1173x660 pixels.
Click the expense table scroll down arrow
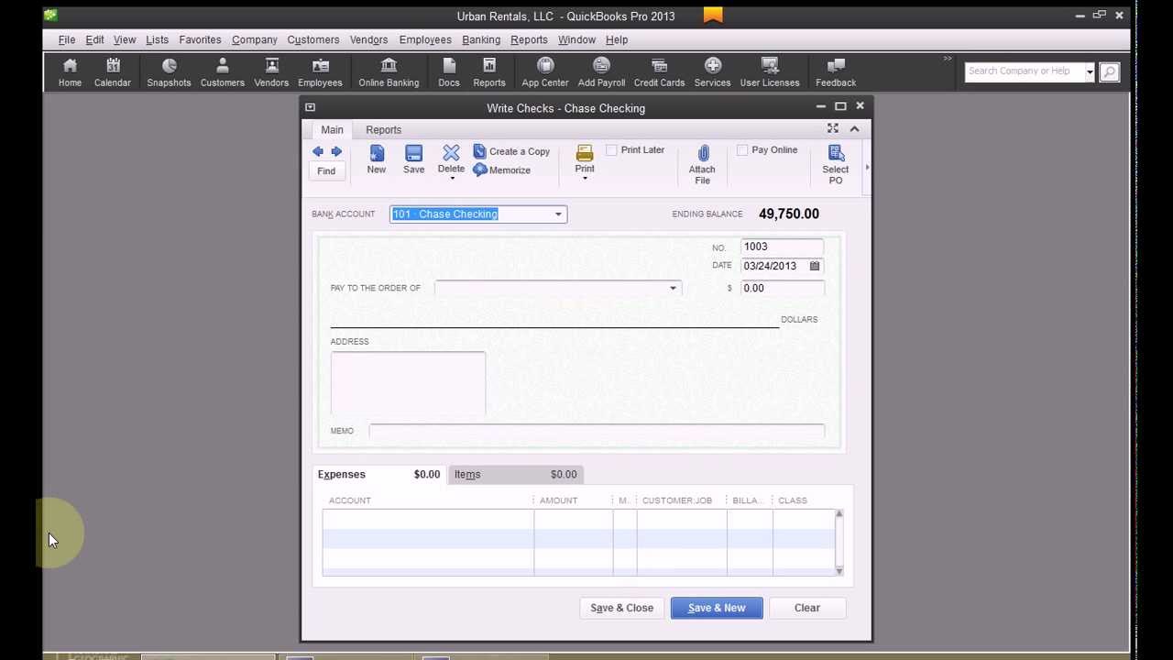(839, 571)
